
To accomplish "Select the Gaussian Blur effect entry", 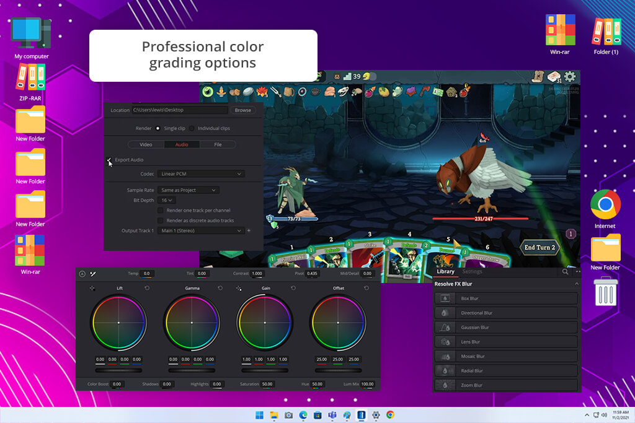I will point(506,328).
